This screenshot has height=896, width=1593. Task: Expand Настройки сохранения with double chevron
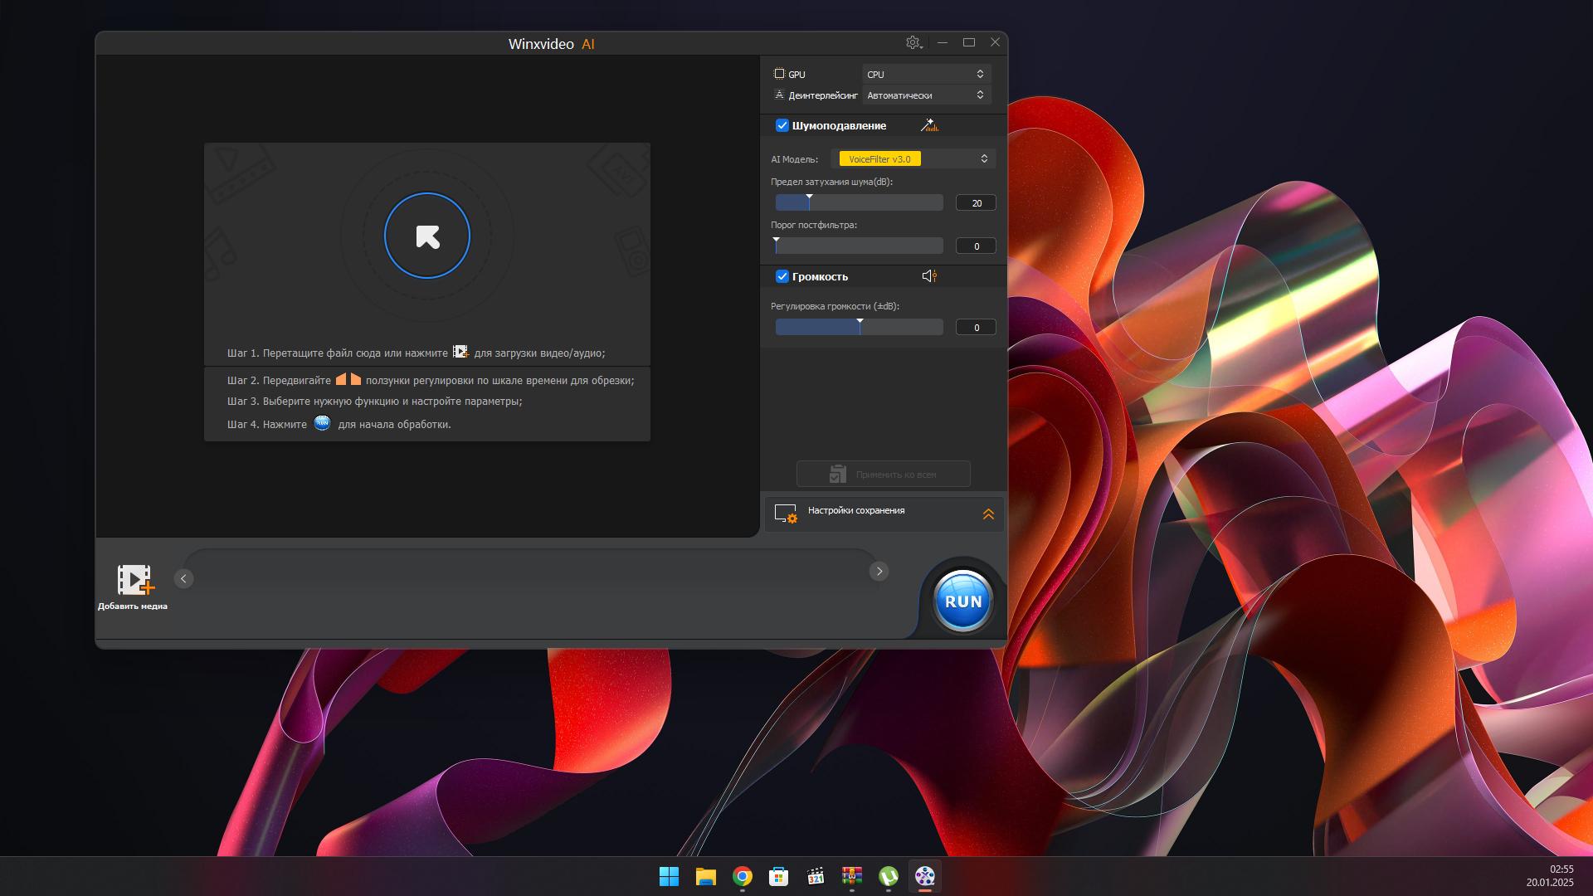(988, 514)
